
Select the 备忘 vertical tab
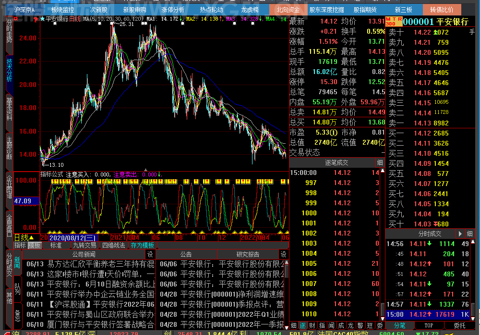tap(17, 315)
